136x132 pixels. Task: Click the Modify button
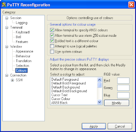pyautogui.click(x=117, y=103)
